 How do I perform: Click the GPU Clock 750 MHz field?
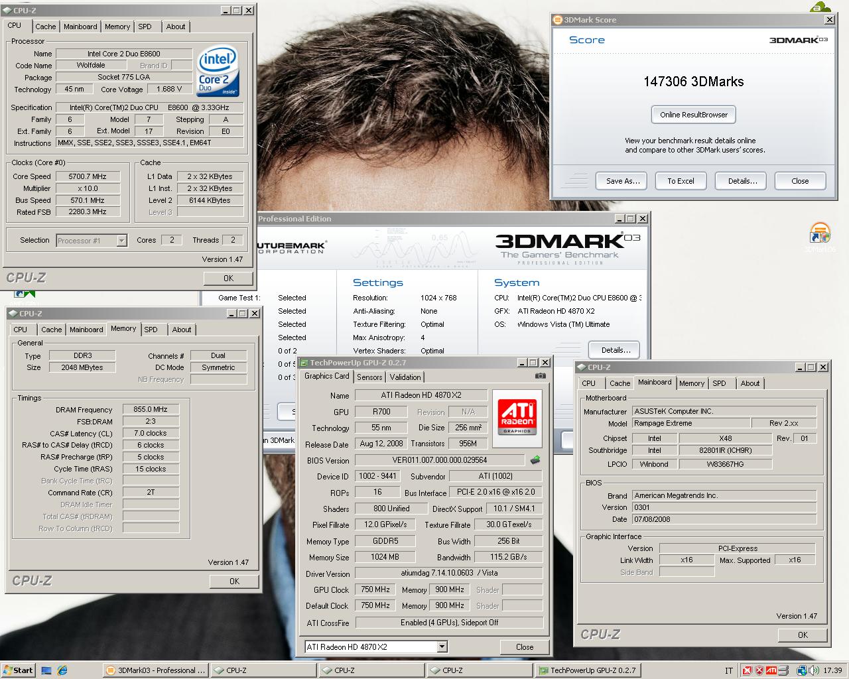375,589
